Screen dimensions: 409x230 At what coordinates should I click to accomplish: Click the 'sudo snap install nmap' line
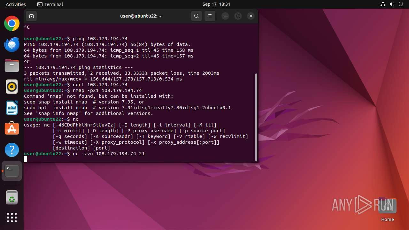point(84,102)
